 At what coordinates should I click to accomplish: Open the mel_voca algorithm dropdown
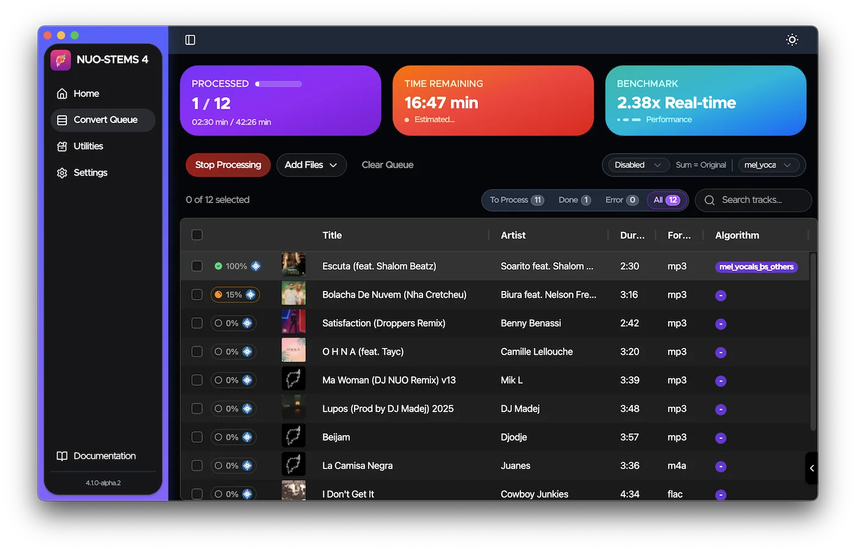[x=767, y=165]
